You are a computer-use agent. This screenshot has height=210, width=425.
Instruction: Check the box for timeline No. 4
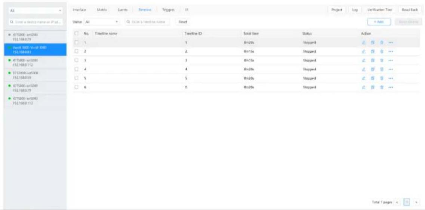[x=76, y=70]
